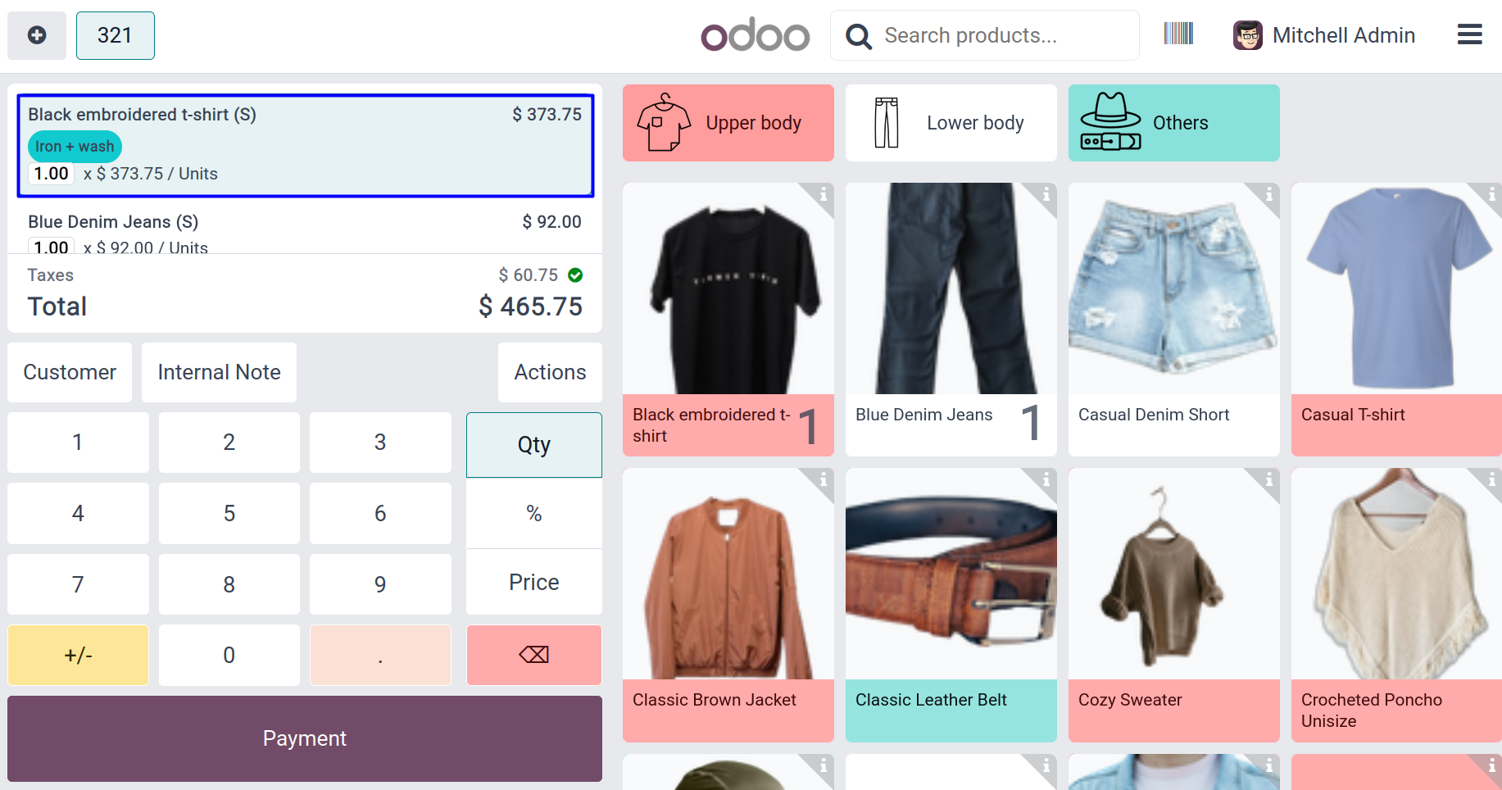
Task: Click the plus icon for new order
Action: 37,35
